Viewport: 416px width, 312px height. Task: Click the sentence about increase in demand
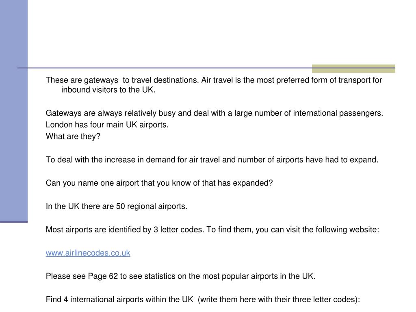pos(212,160)
